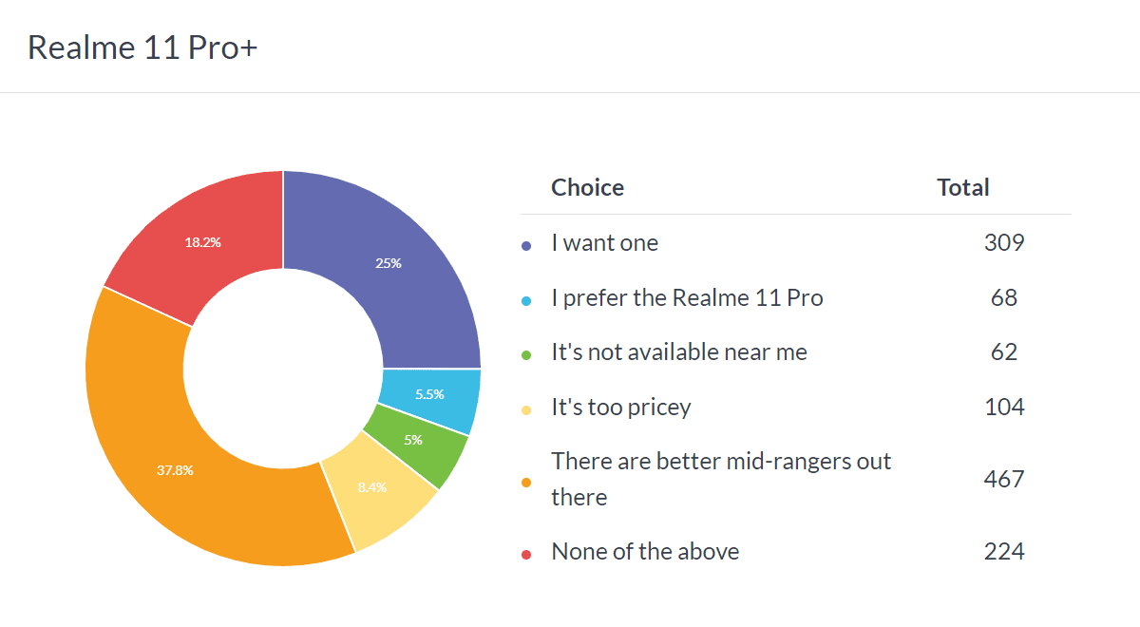Click green legend dot for "not available"

tap(526, 354)
